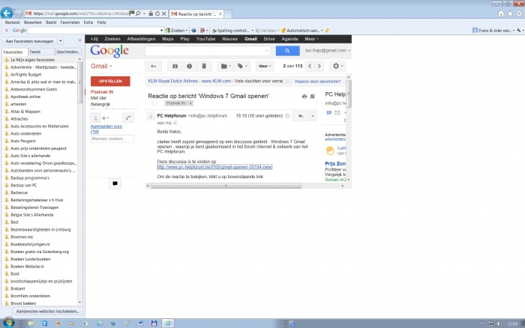Open the Meer dropdown in the black Google bar
Screen dimensions: 525x328
311,39
